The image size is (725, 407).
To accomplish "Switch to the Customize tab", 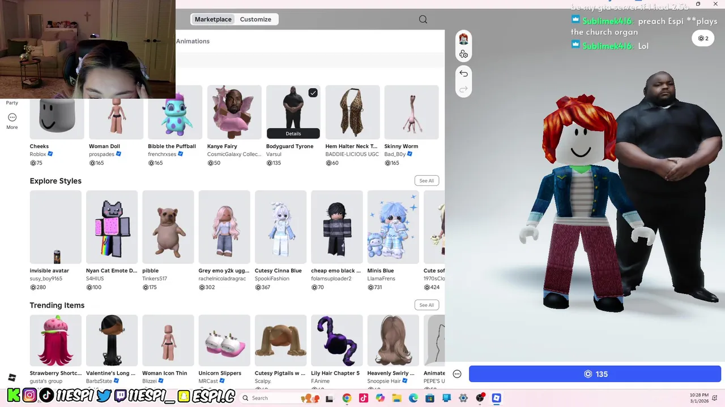I will [x=255, y=19].
